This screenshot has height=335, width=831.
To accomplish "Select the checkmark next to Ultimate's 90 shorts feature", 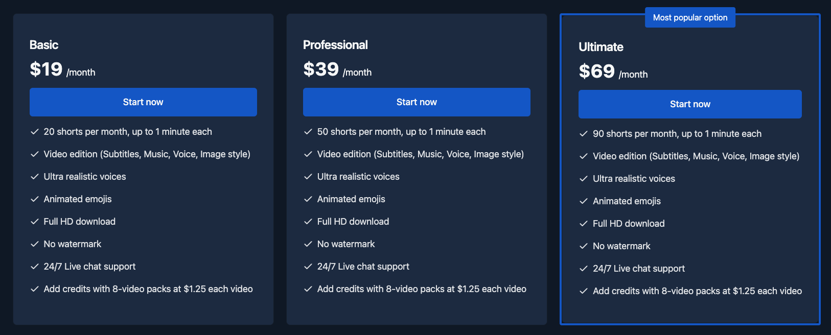I will [x=583, y=133].
